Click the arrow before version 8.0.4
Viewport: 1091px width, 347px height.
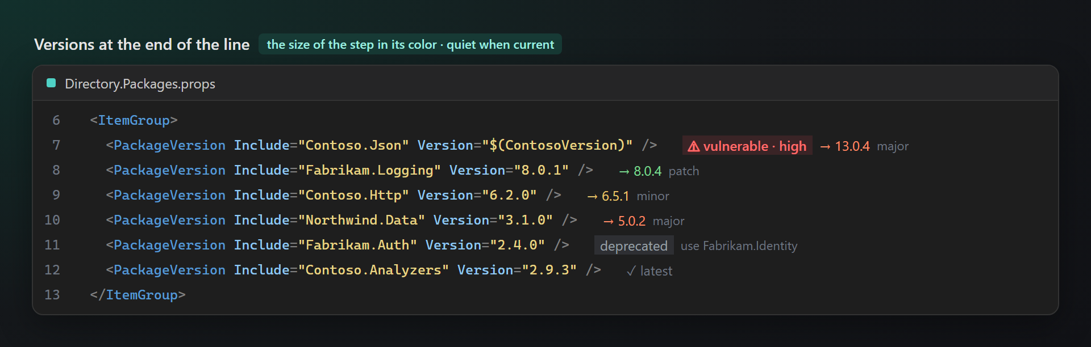(624, 171)
